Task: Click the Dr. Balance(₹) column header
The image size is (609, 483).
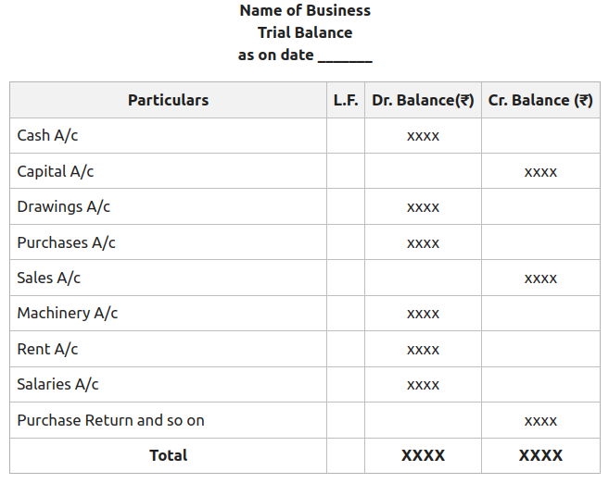Action: tap(423, 100)
